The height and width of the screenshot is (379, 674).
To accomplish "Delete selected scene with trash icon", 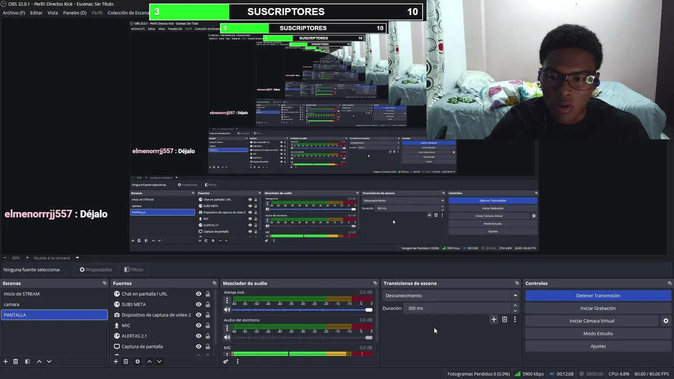I will point(16,362).
